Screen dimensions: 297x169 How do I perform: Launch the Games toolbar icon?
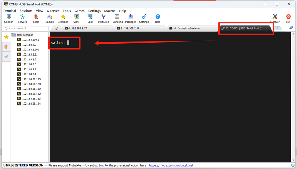pos(49,19)
